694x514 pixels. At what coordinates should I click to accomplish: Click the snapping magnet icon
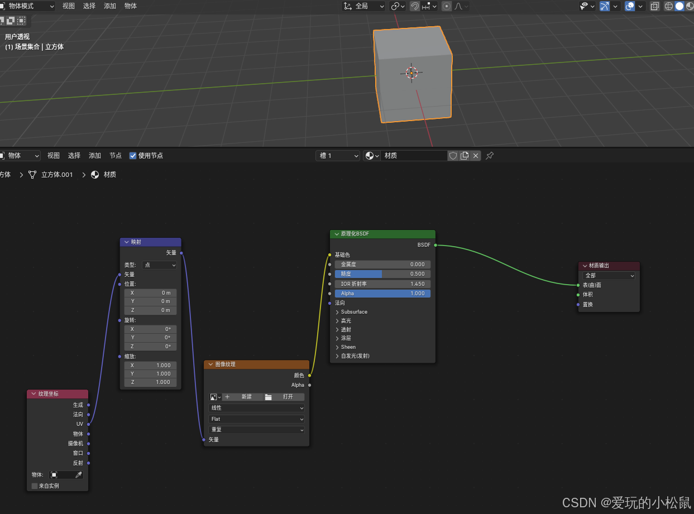(415, 6)
